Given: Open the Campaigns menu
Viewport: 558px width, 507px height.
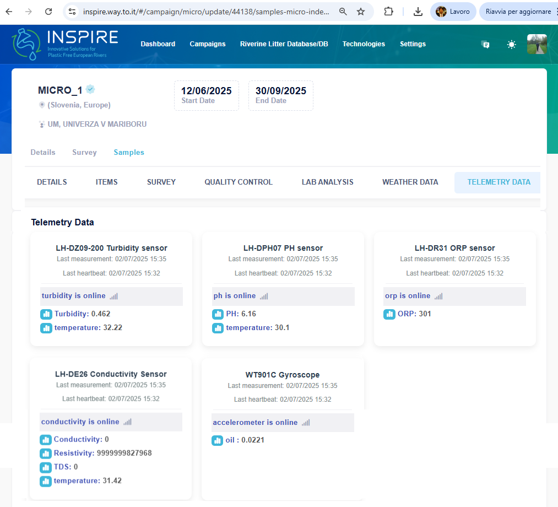Looking at the screenshot, I should tap(208, 44).
